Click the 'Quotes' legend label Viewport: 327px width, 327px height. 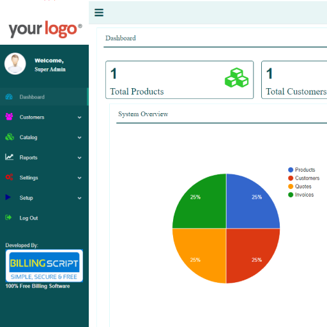[303, 186]
